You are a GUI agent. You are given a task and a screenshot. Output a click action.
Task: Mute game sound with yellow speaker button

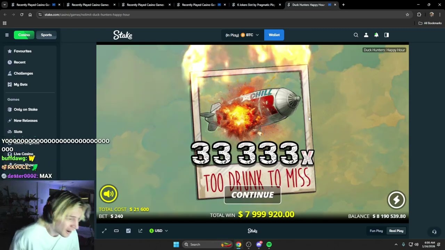click(108, 194)
